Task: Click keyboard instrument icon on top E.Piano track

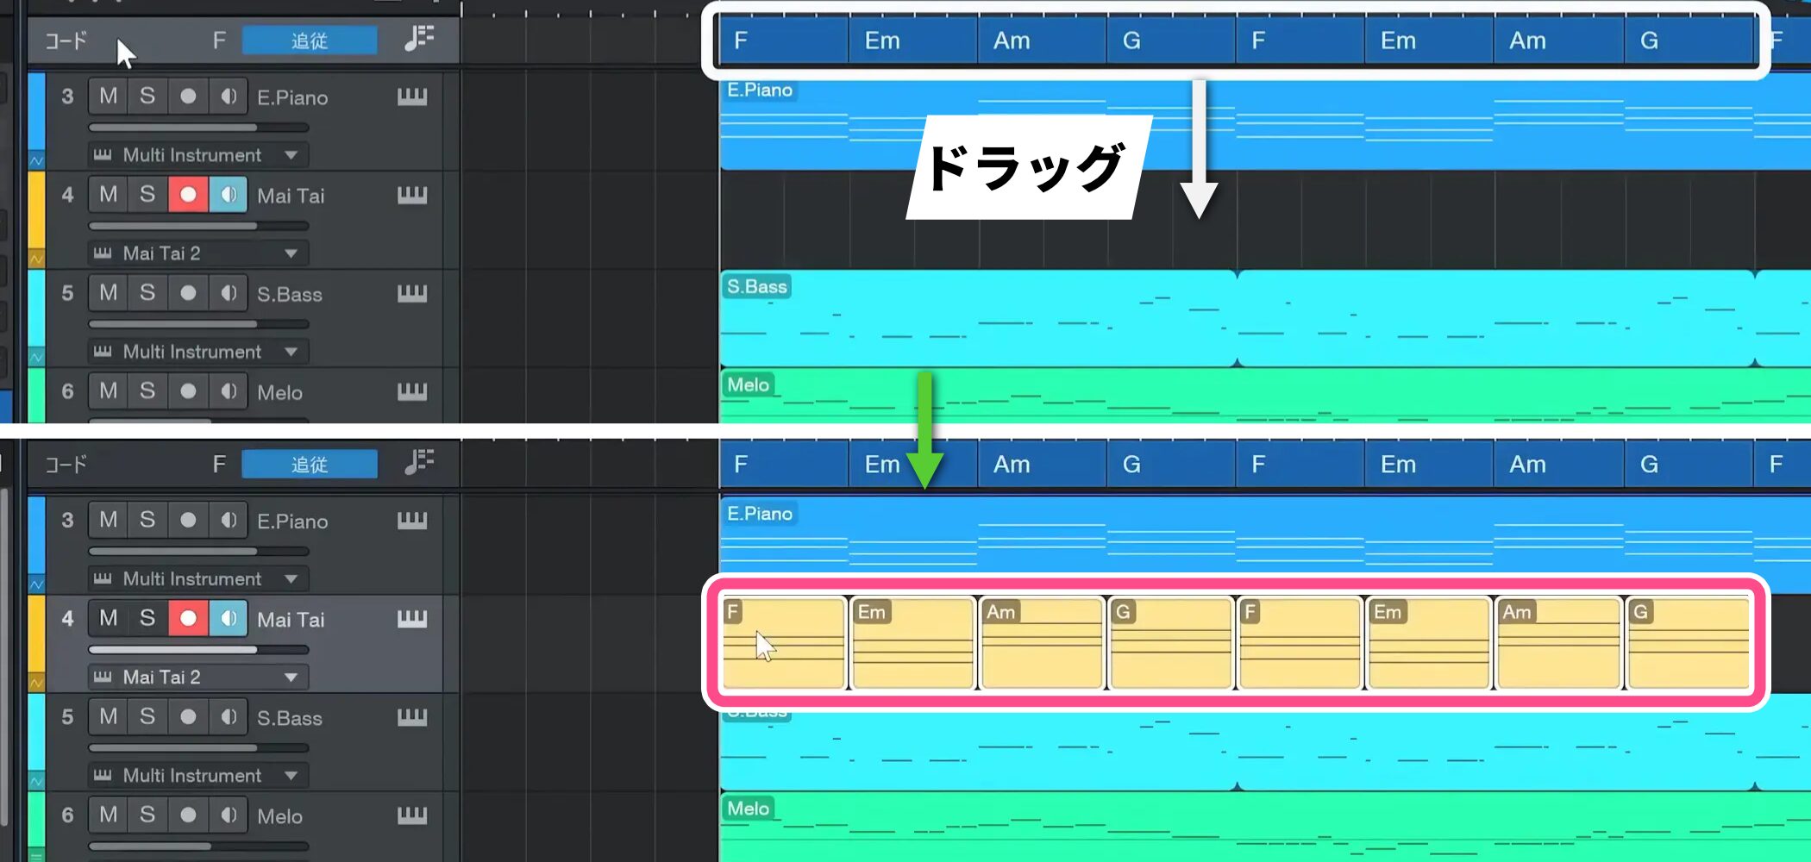Action: tap(411, 97)
